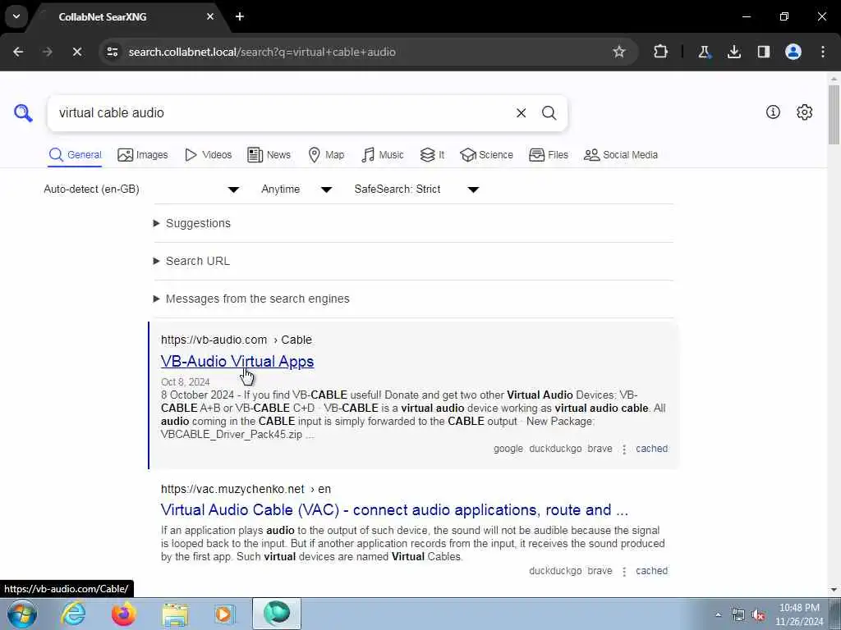Switch to the Map tab
841x630 pixels.
(326, 155)
